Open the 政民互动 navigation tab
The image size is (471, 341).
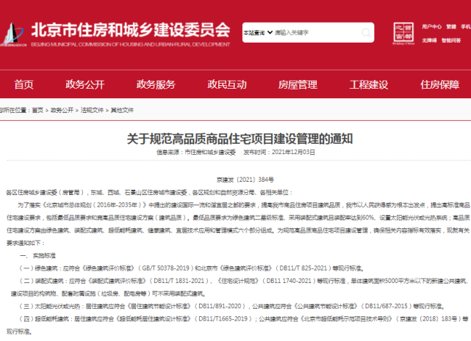tap(226, 84)
